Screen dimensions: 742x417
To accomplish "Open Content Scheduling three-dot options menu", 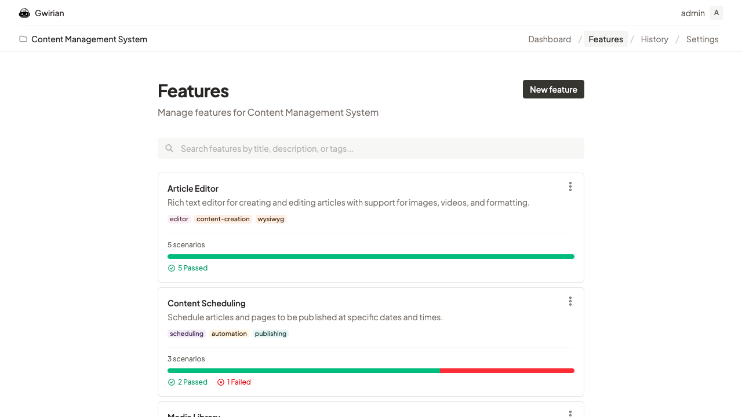I will click(570, 301).
